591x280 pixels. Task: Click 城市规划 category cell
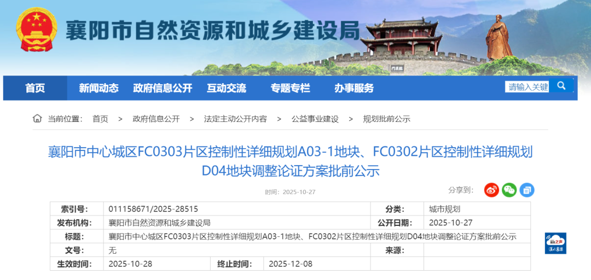pyautogui.click(x=445, y=209)
